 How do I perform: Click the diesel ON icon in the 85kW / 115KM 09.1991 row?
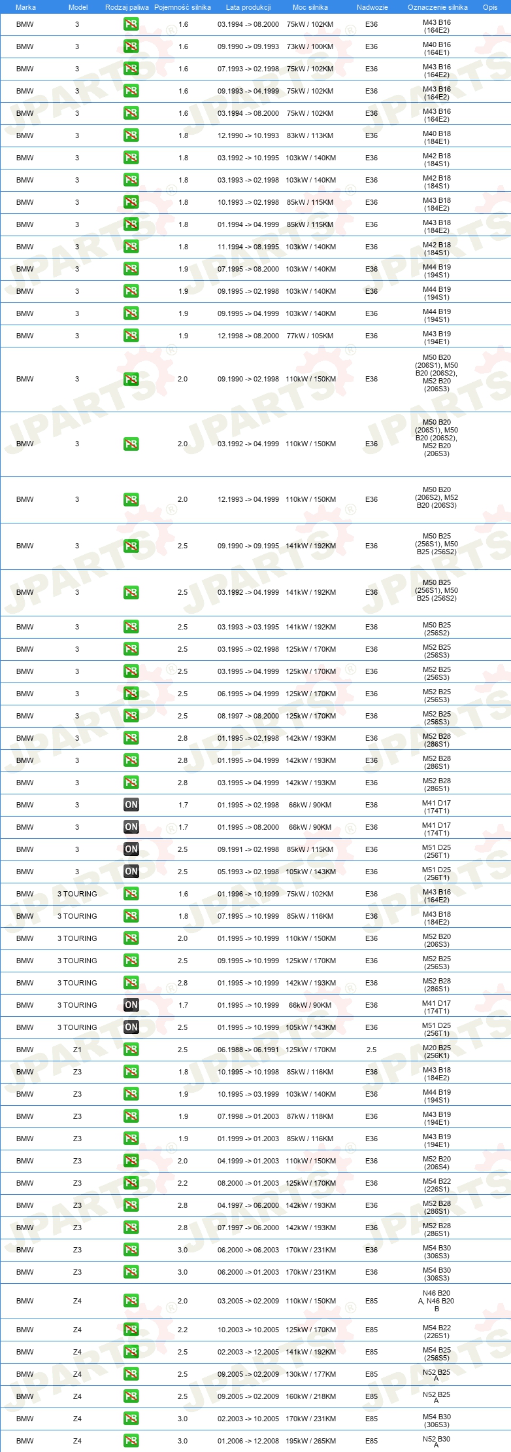coord(131,849)
